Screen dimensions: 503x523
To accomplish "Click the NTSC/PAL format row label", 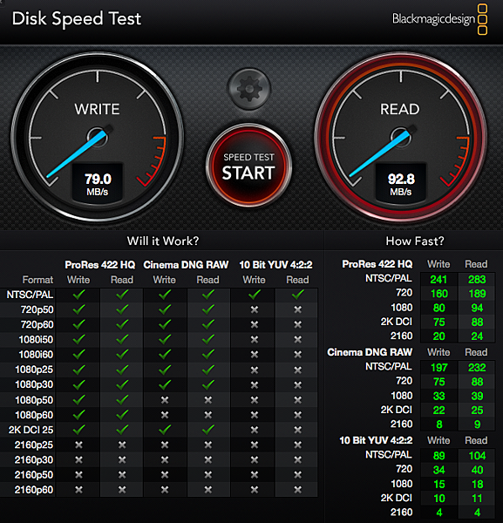I will [x=30, y=295].
